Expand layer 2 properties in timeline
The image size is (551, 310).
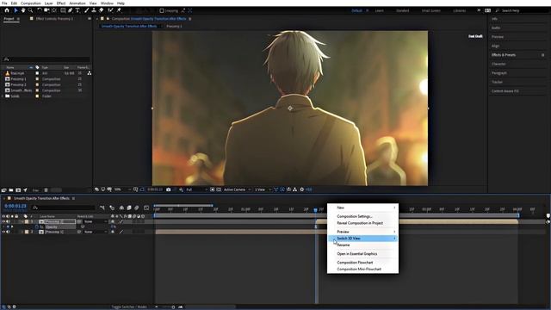(22, 232)
